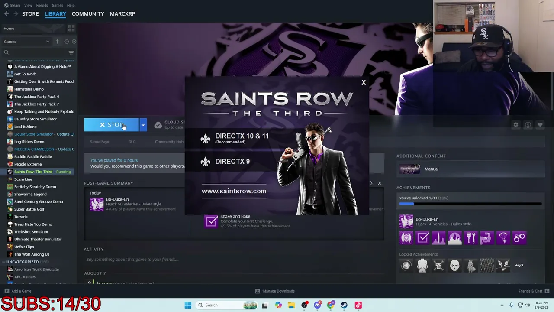Open the winged shield unlocked achievement icon
554x312 pixels.
406,237
